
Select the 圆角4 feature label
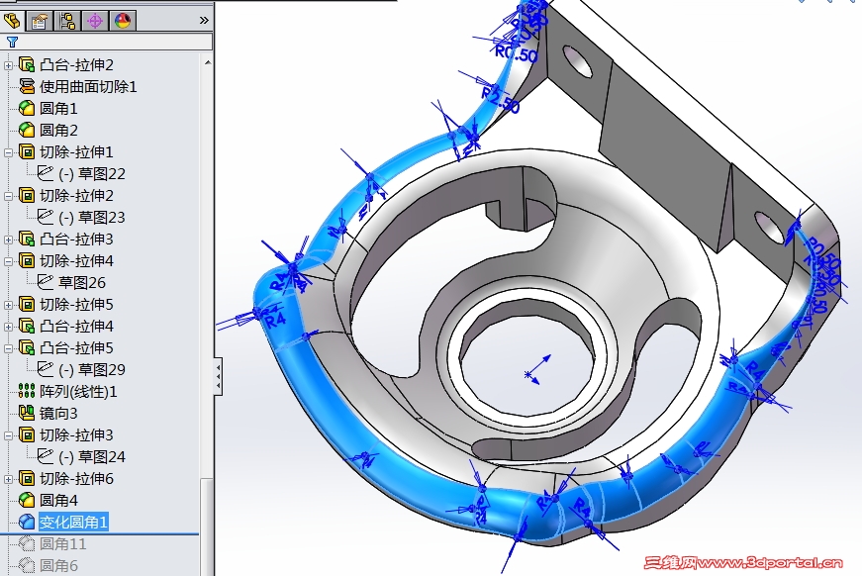(x=58, y=500)
